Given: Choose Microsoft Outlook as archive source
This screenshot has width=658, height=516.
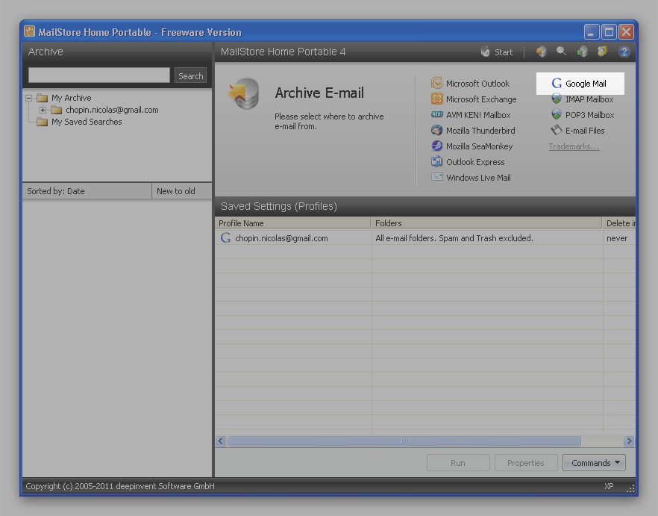Looking at the screenshot, I should (471, 83).
